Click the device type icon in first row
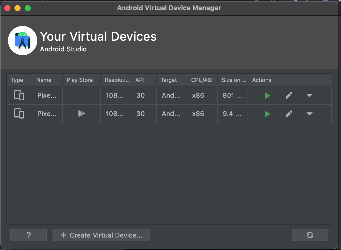 click(x=19, y=95)
